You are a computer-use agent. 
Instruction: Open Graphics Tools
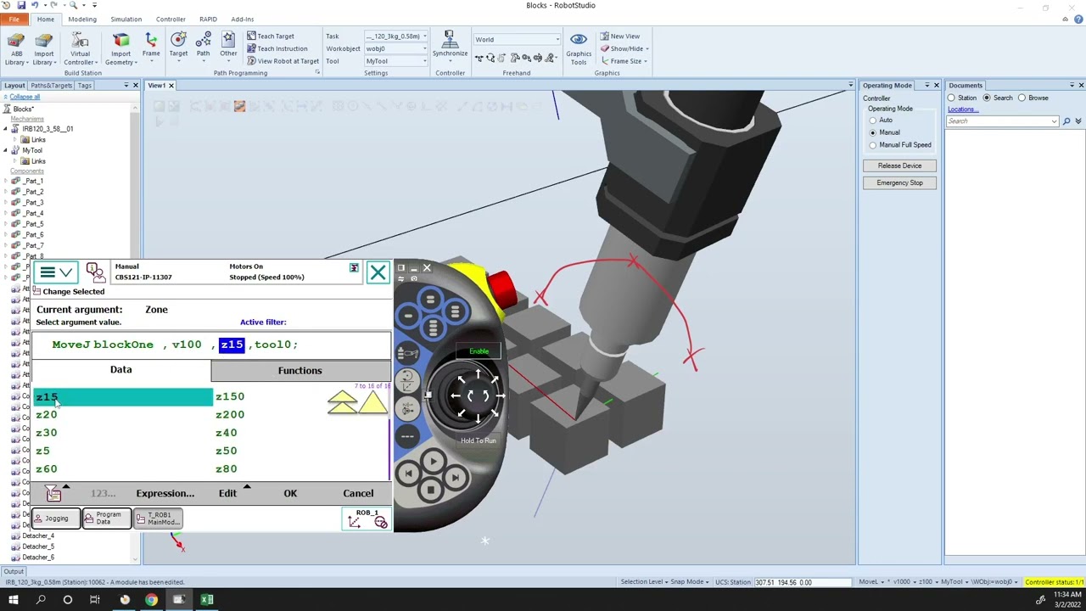579,49
